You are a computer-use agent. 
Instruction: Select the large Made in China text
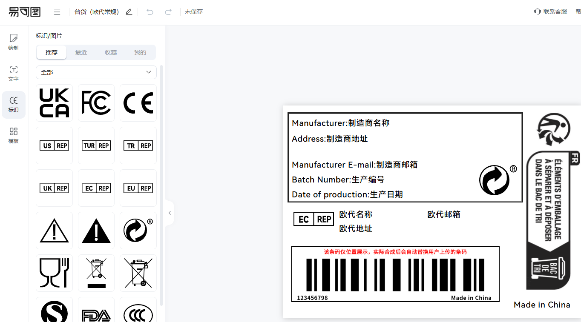(542, 305)
